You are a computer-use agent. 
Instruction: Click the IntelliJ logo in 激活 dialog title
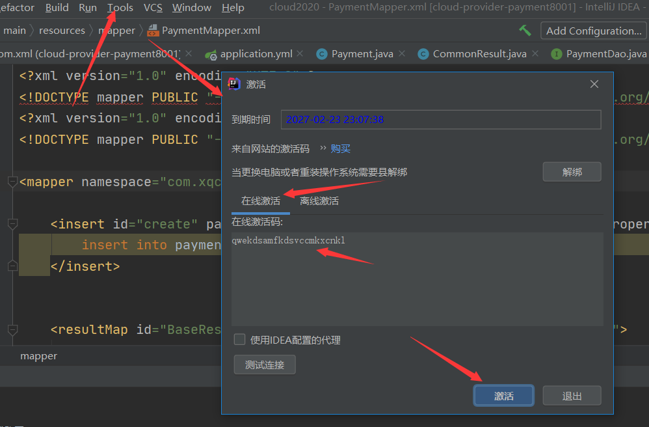tap(234, 84)
